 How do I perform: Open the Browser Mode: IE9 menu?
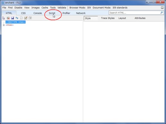point(80,8)
